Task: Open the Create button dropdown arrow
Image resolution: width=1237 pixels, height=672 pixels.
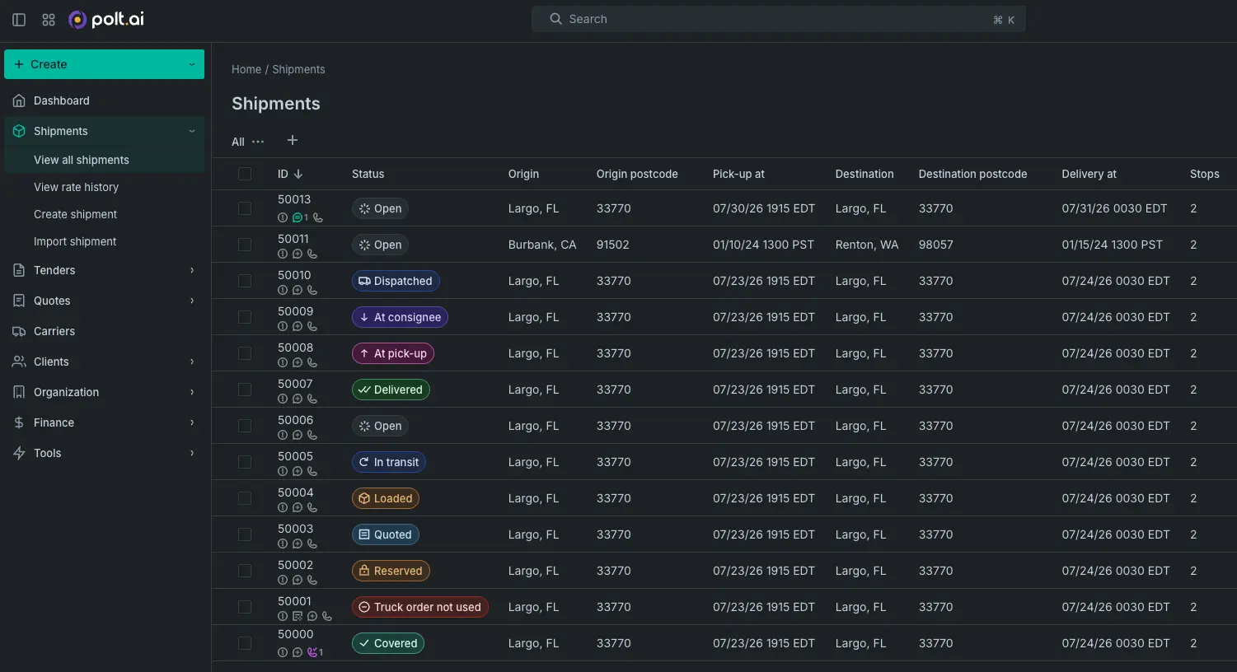Action: coord(191,64)
